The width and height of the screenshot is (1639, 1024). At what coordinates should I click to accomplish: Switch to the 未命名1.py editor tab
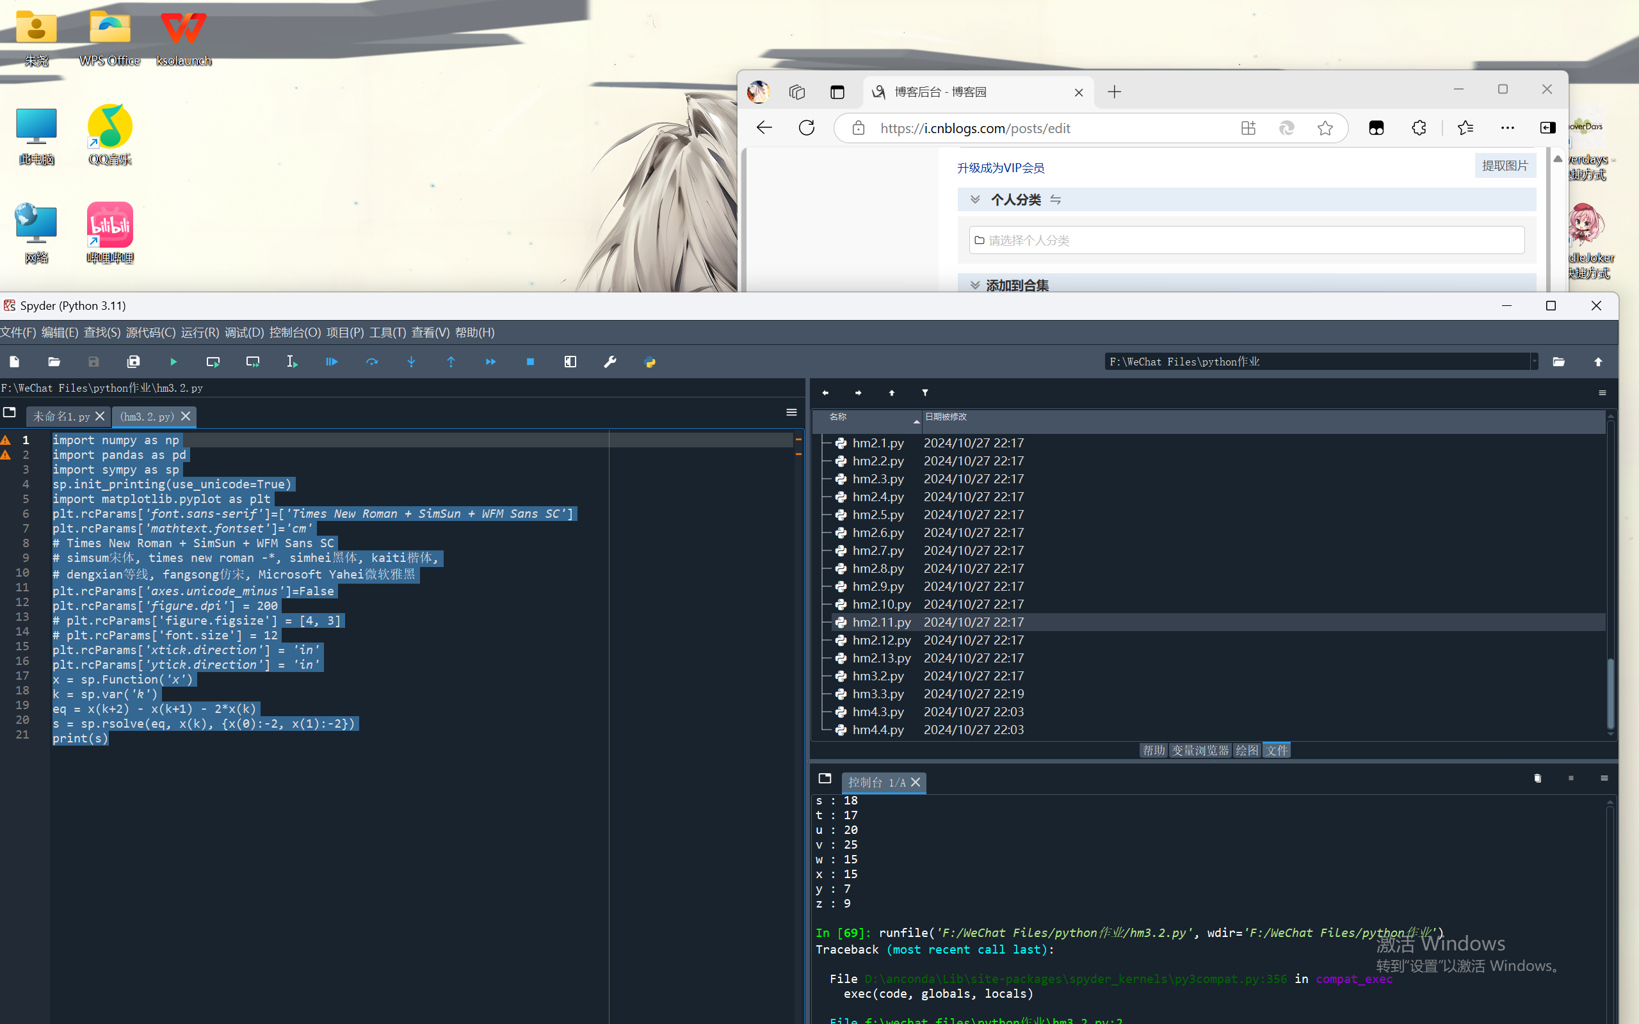[x=61, y=417]
